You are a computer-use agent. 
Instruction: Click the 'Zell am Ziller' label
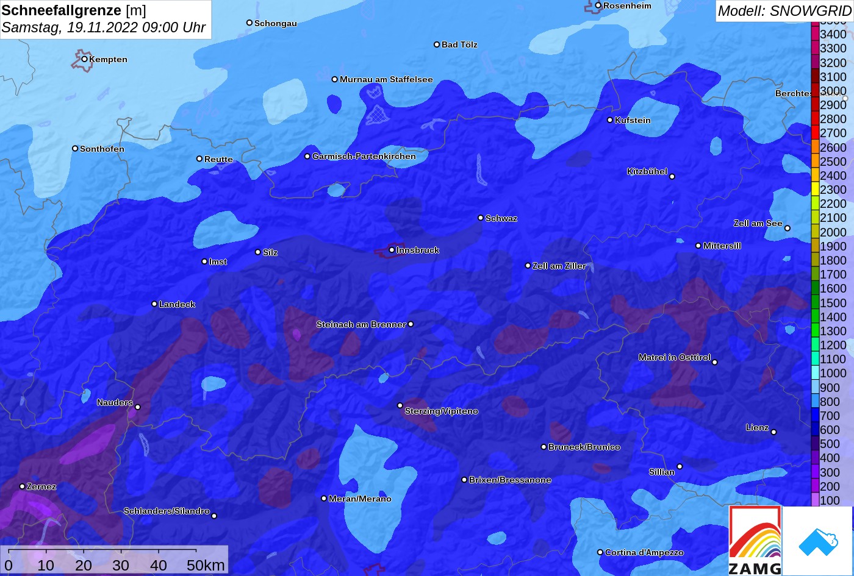559,266
